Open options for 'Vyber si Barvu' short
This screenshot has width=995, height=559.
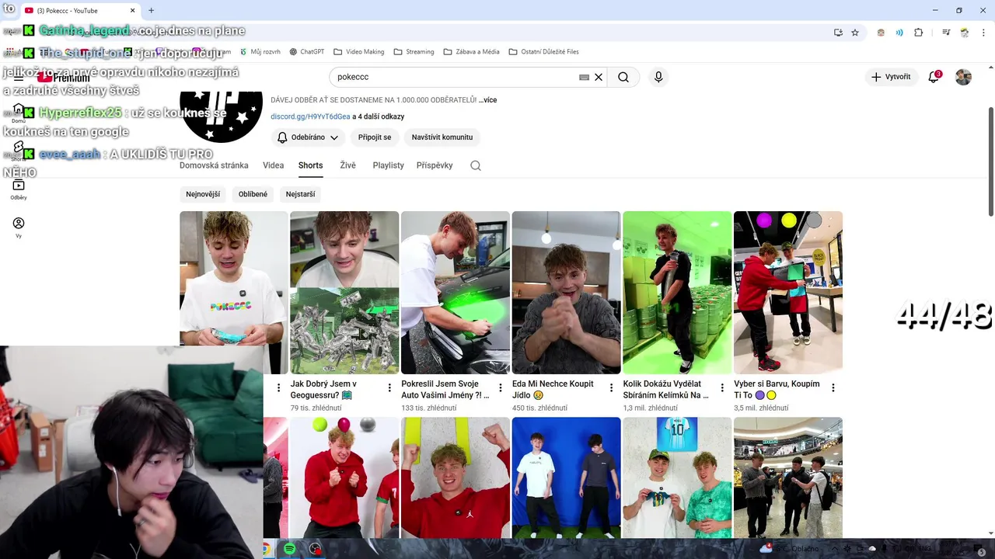coord(833,387)
